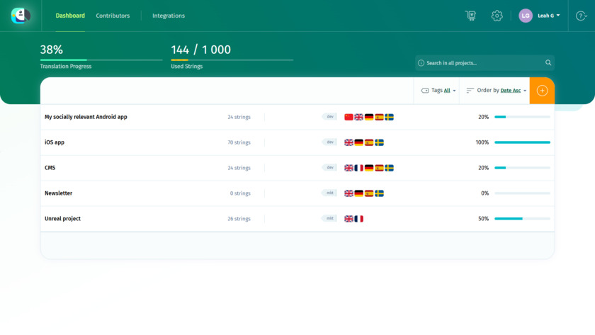The image size is (595, 335).
Task: Click the 50% value in Unreal project row
Action: [483, 219]
